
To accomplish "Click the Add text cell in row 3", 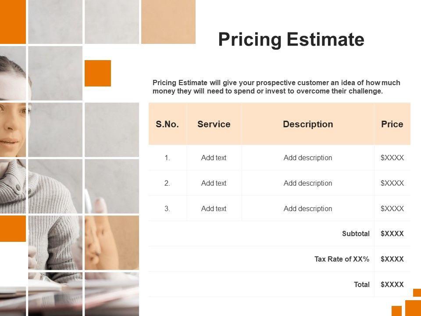I will 214,208.
